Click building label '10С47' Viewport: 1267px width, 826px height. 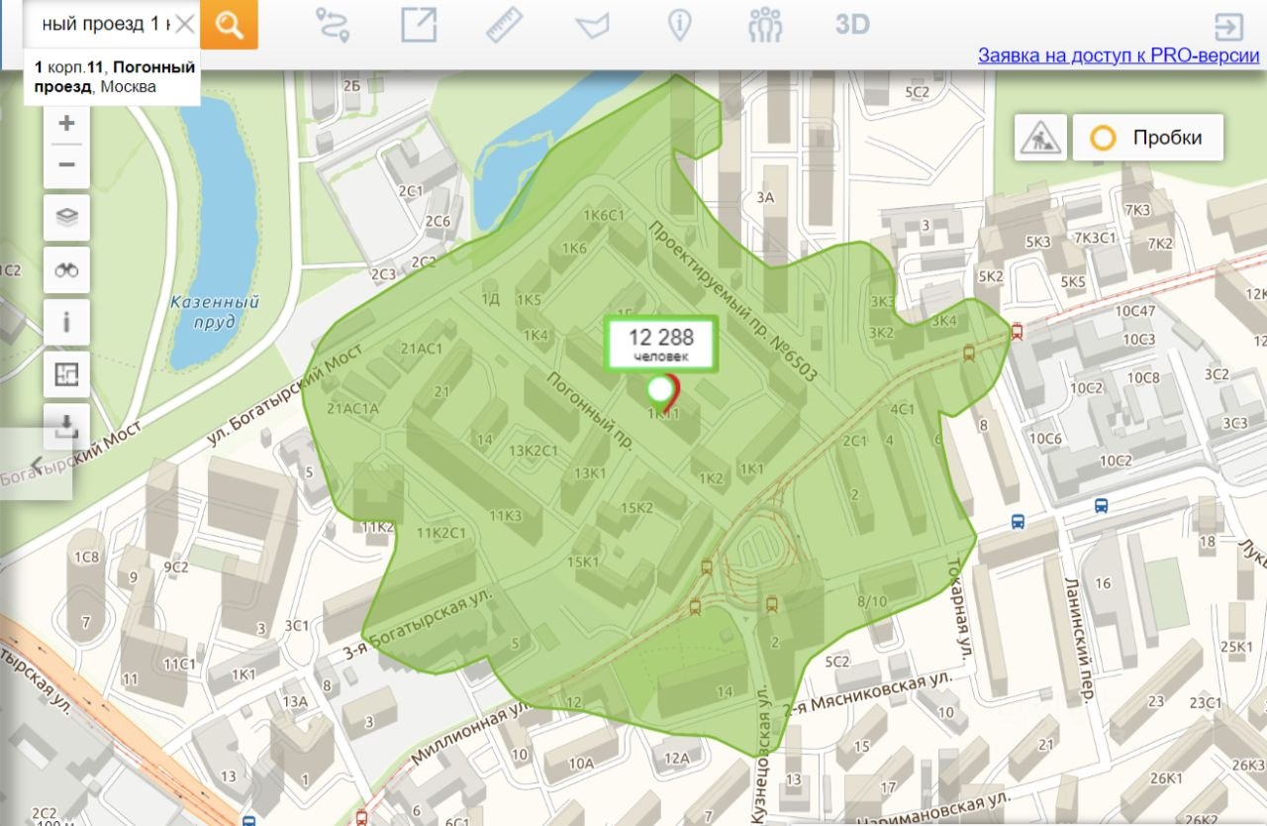[x=1135, y=311]
